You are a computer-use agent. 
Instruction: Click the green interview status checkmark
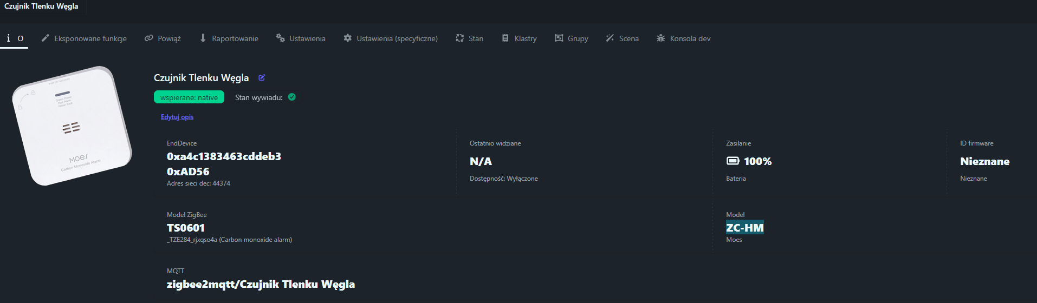tap(292, 97)
